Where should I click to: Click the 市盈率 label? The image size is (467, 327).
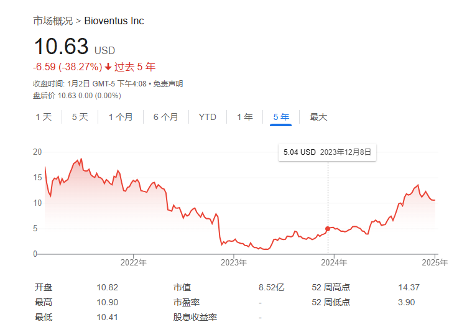(x=187, y=302)
